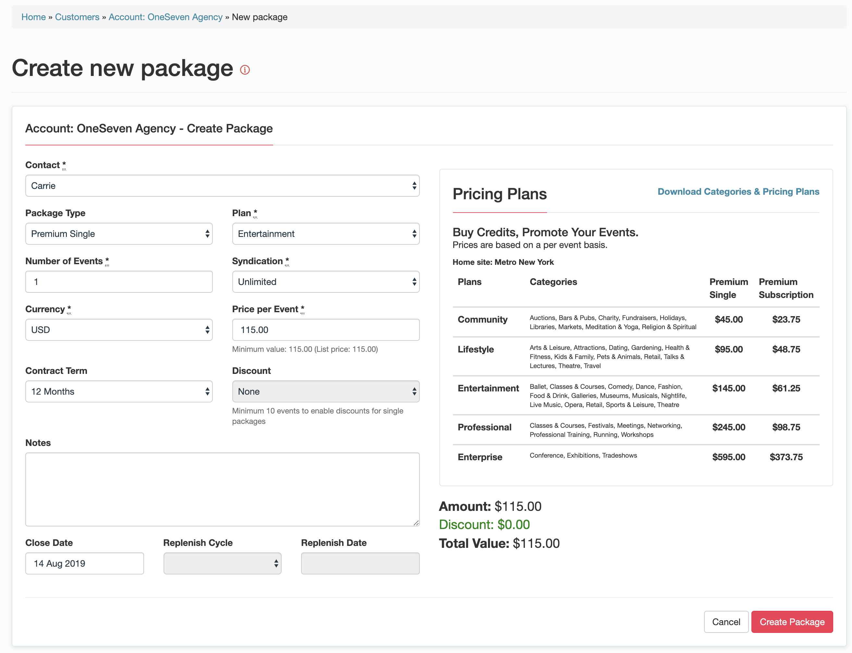Click the Total Value: $115.00 line

coord(499,543)
